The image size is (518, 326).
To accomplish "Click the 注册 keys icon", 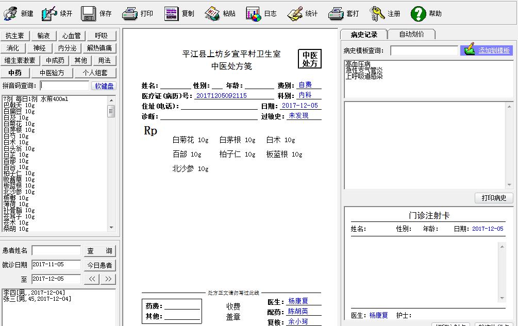I will (377, 13).
